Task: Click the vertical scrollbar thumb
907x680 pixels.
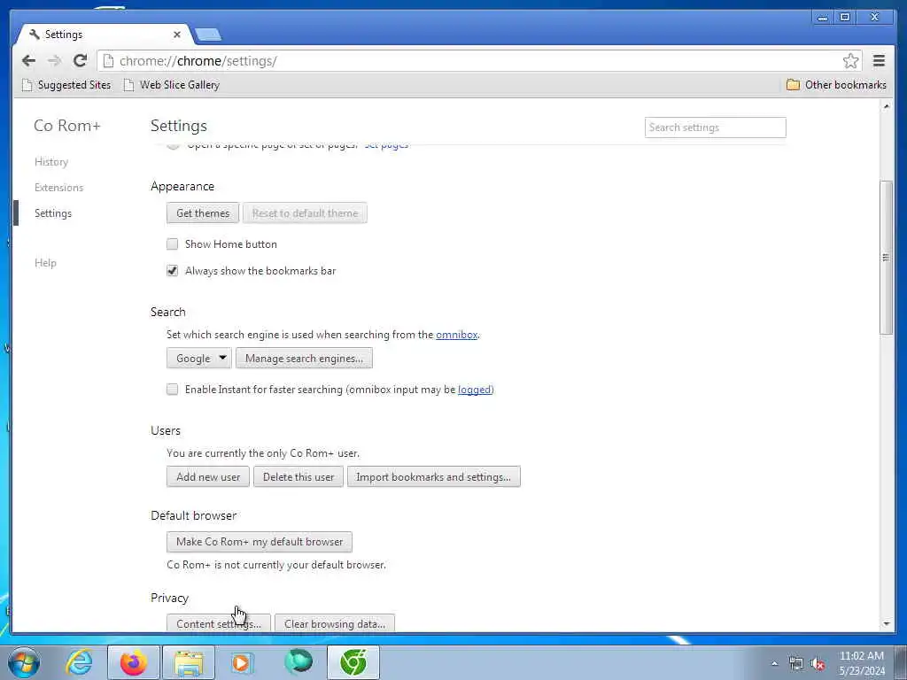Action: click(x=886, y=258)
